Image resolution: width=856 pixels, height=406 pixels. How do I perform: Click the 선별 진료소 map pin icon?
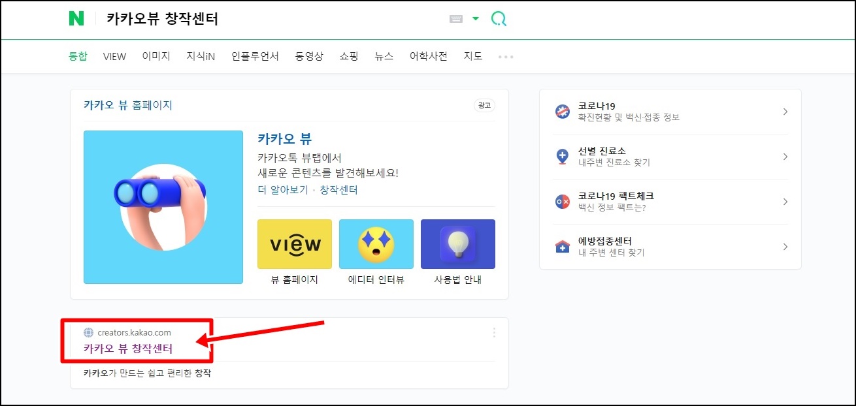562,157
